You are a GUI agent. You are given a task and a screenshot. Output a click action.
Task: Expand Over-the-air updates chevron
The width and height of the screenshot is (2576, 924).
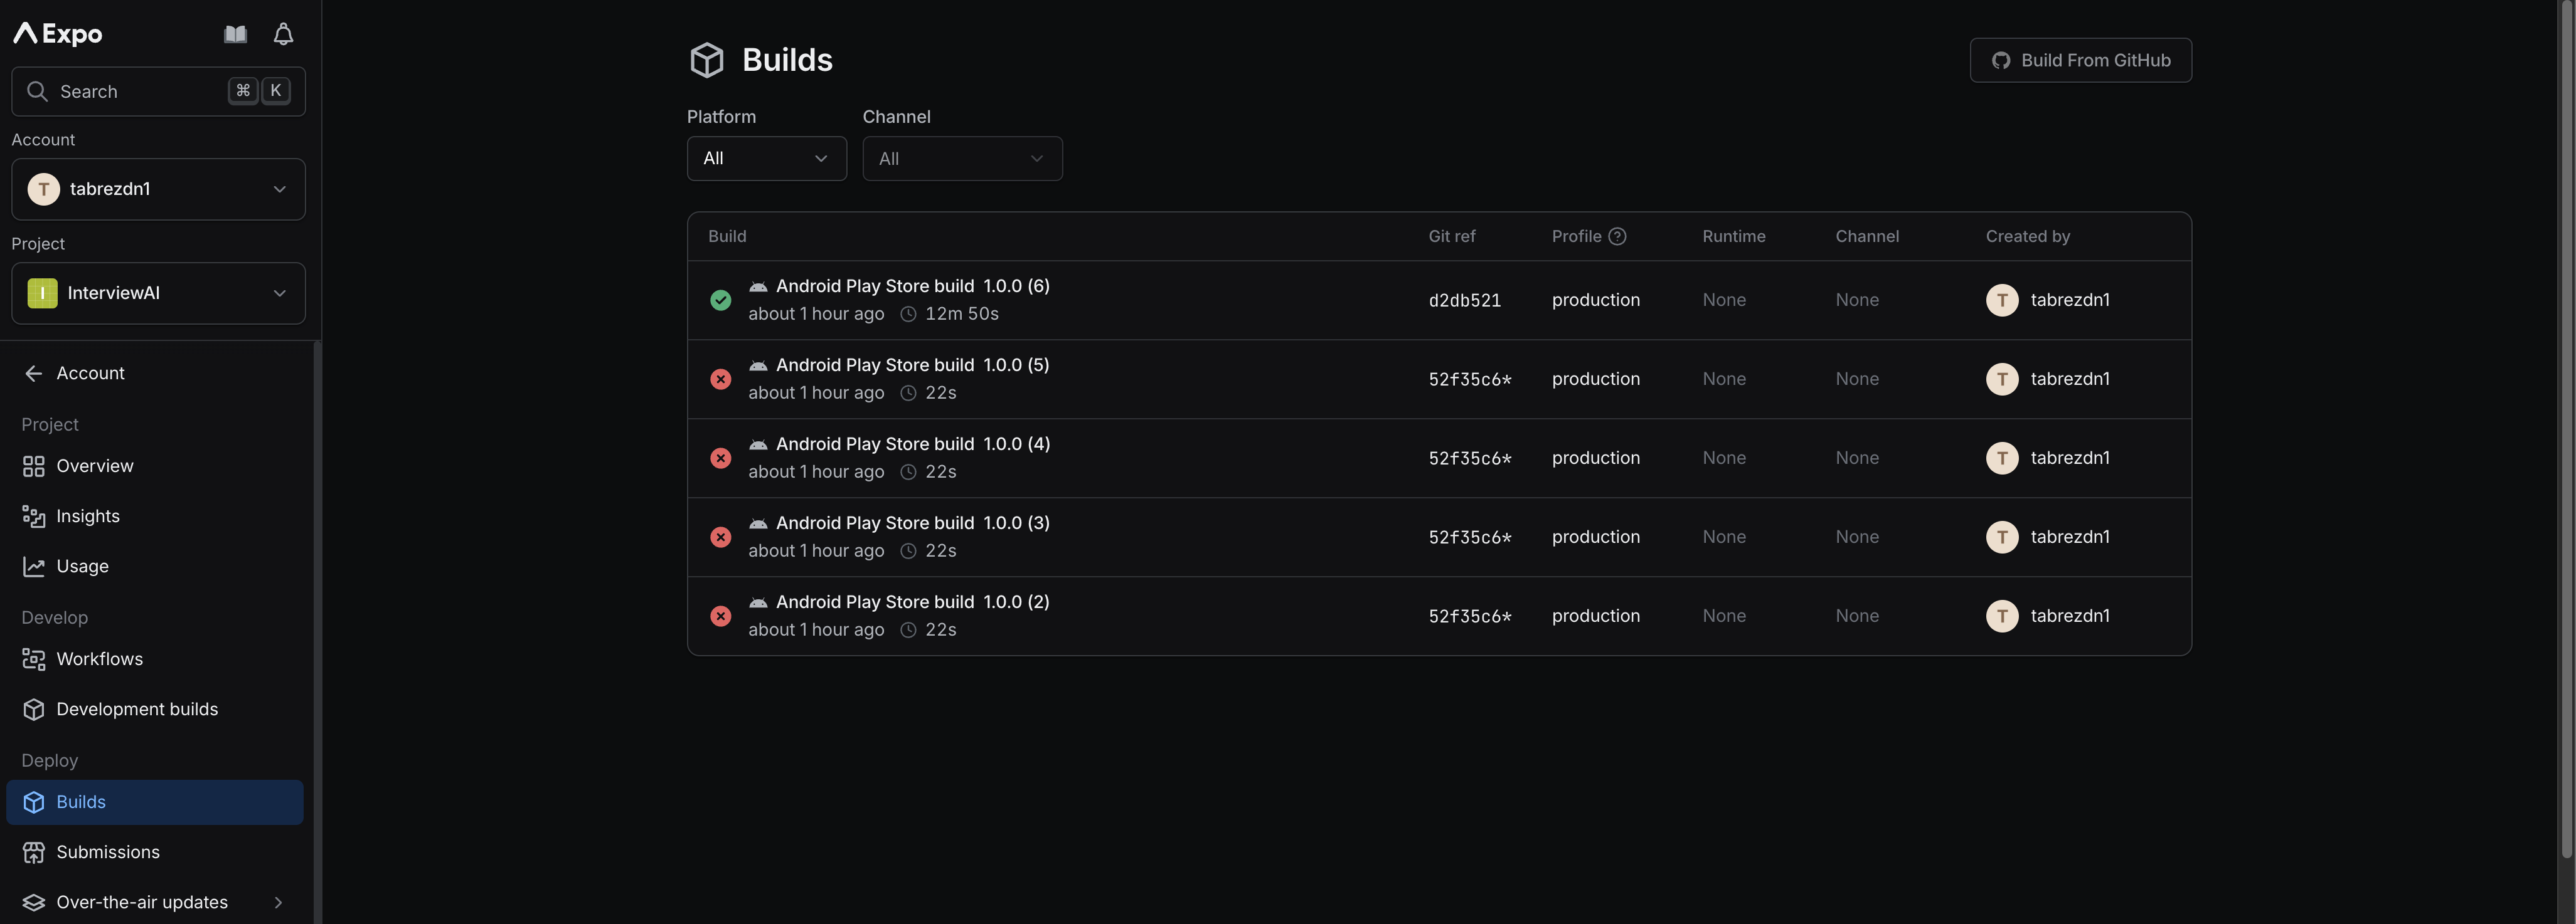[278, 902]
